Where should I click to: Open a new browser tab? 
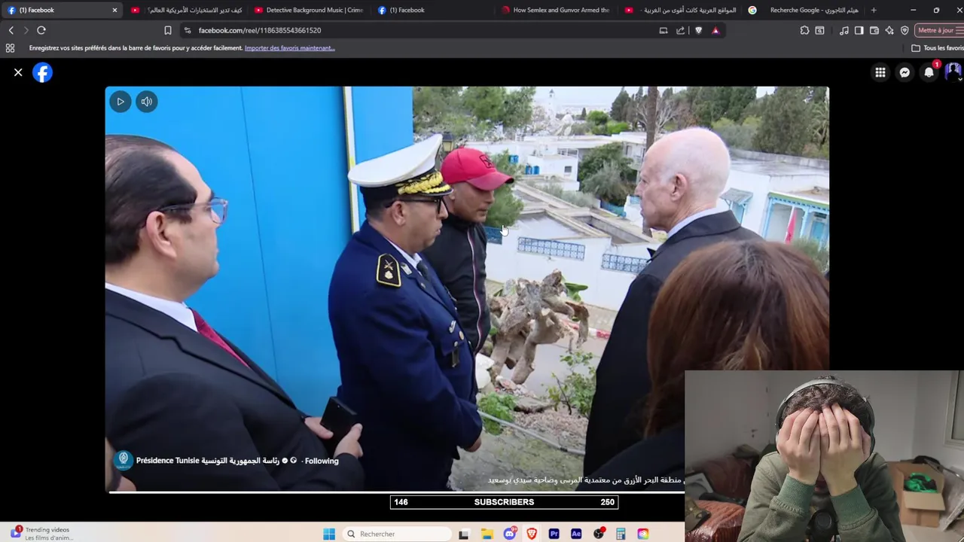tap(874, 10)
